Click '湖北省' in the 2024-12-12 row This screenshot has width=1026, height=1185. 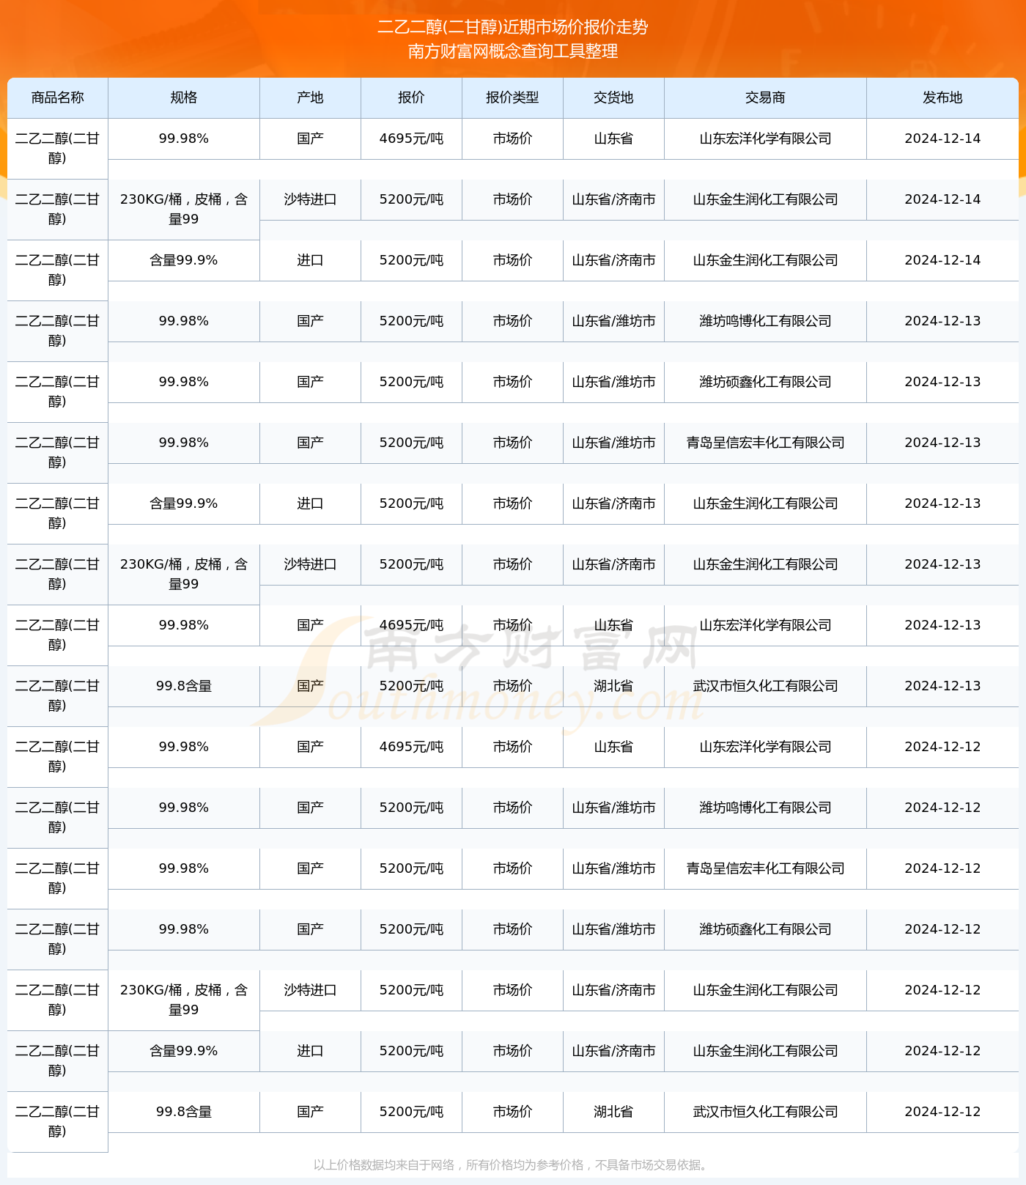[614, 1112]
